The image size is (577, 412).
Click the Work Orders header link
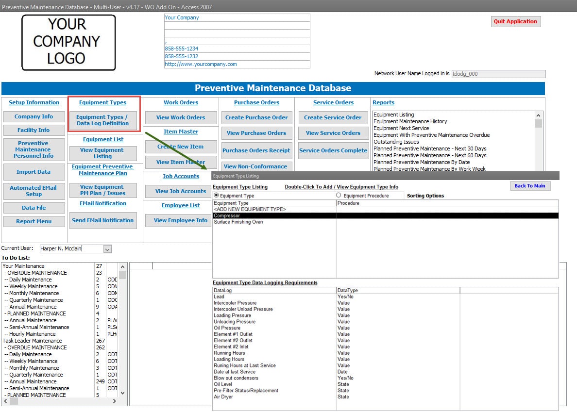click(x=181, y=102)
